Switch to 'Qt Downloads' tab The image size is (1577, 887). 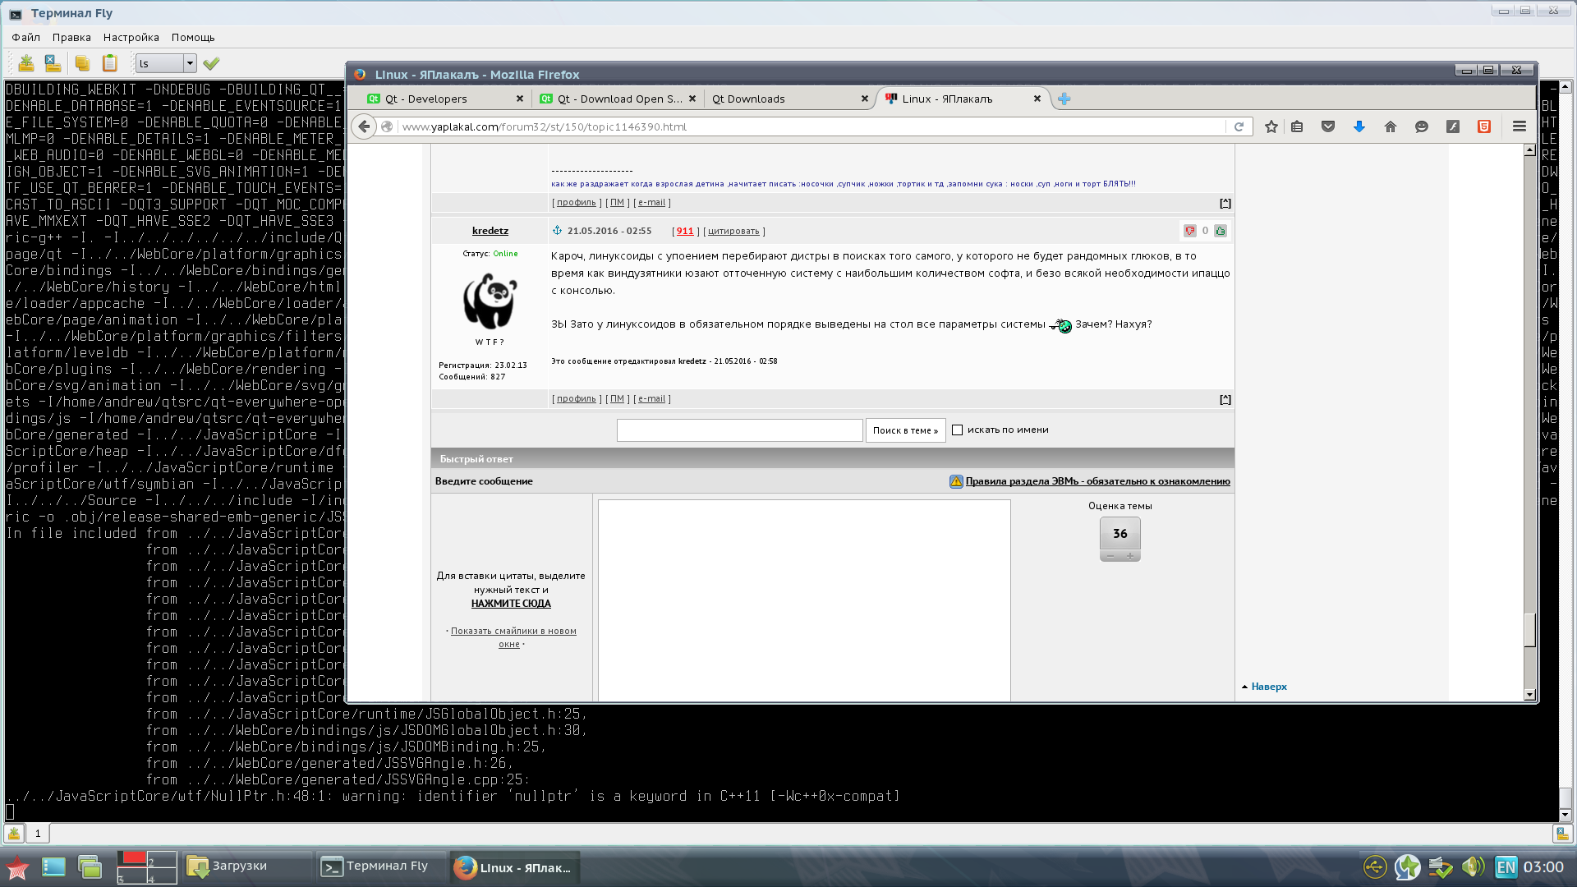[x=788, y=99]
